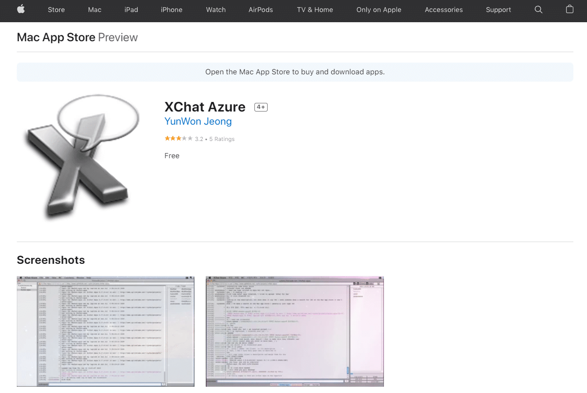Open the Mac navigation item

click(95, 10)
